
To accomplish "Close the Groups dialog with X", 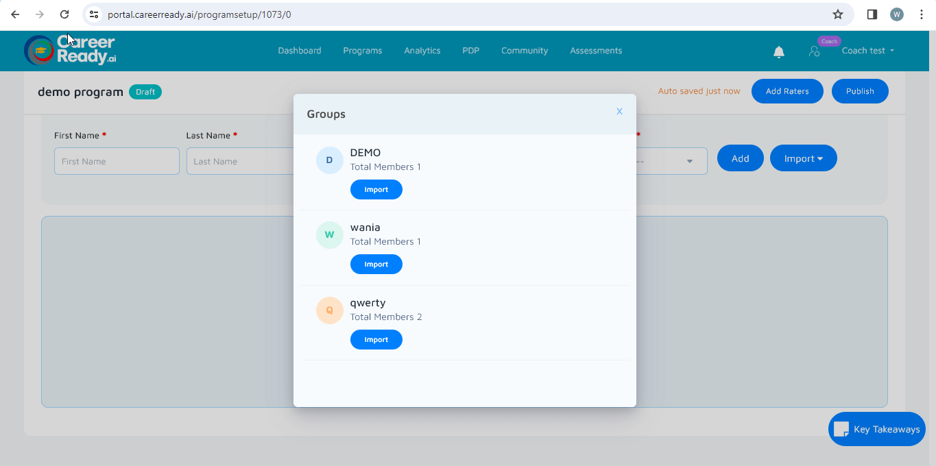I will (x=619, y=111).
